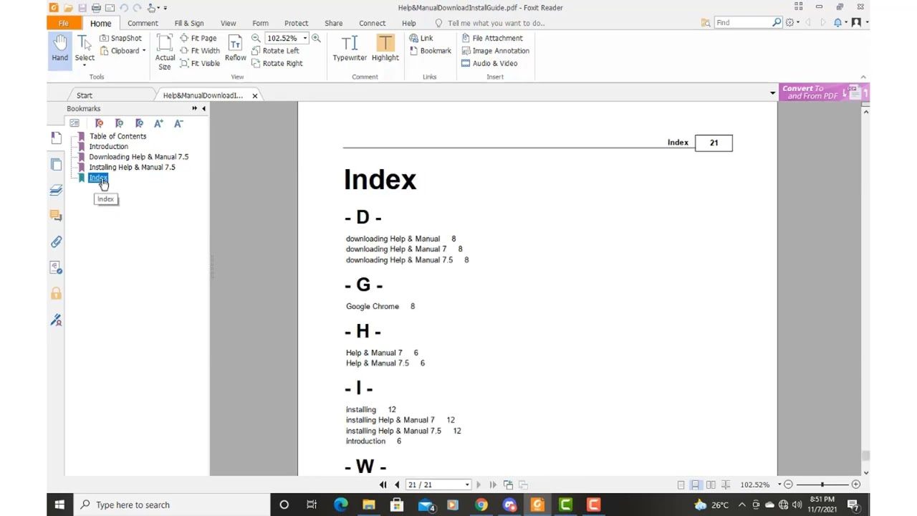Open the Comments side panel
The image size is (917, 516).
click(x=56, y=215)
